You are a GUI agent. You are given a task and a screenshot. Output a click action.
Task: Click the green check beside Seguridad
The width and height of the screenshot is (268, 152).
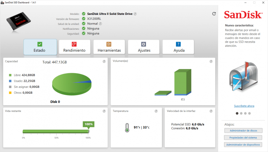click(84, 33)
